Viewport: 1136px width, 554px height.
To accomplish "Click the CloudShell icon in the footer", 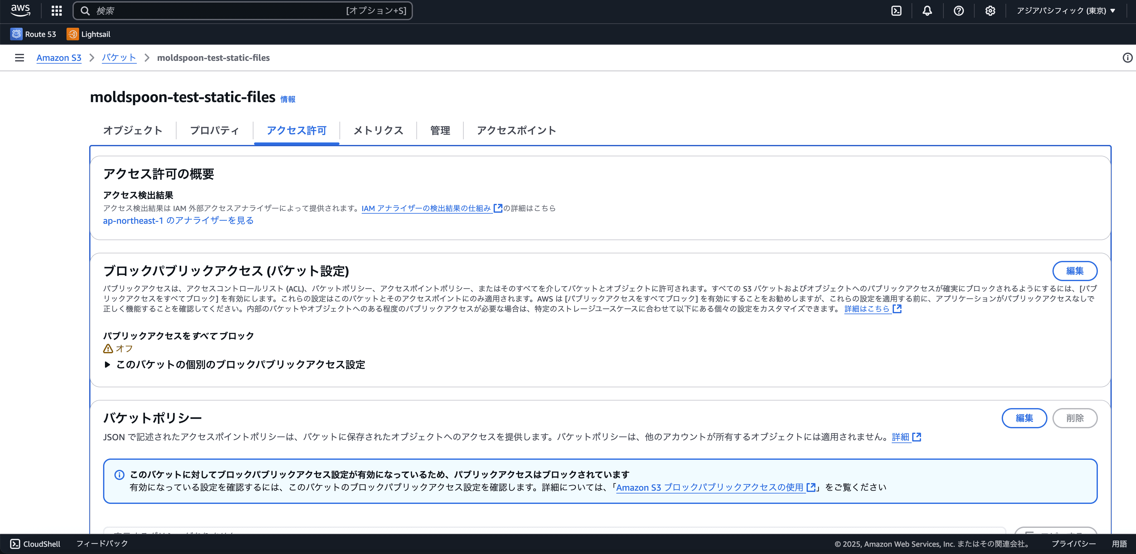I will point(15,544).
